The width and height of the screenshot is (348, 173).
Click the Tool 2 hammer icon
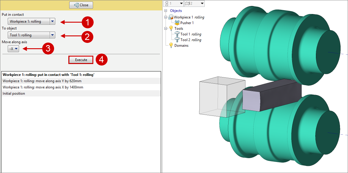tap(177, 40)
